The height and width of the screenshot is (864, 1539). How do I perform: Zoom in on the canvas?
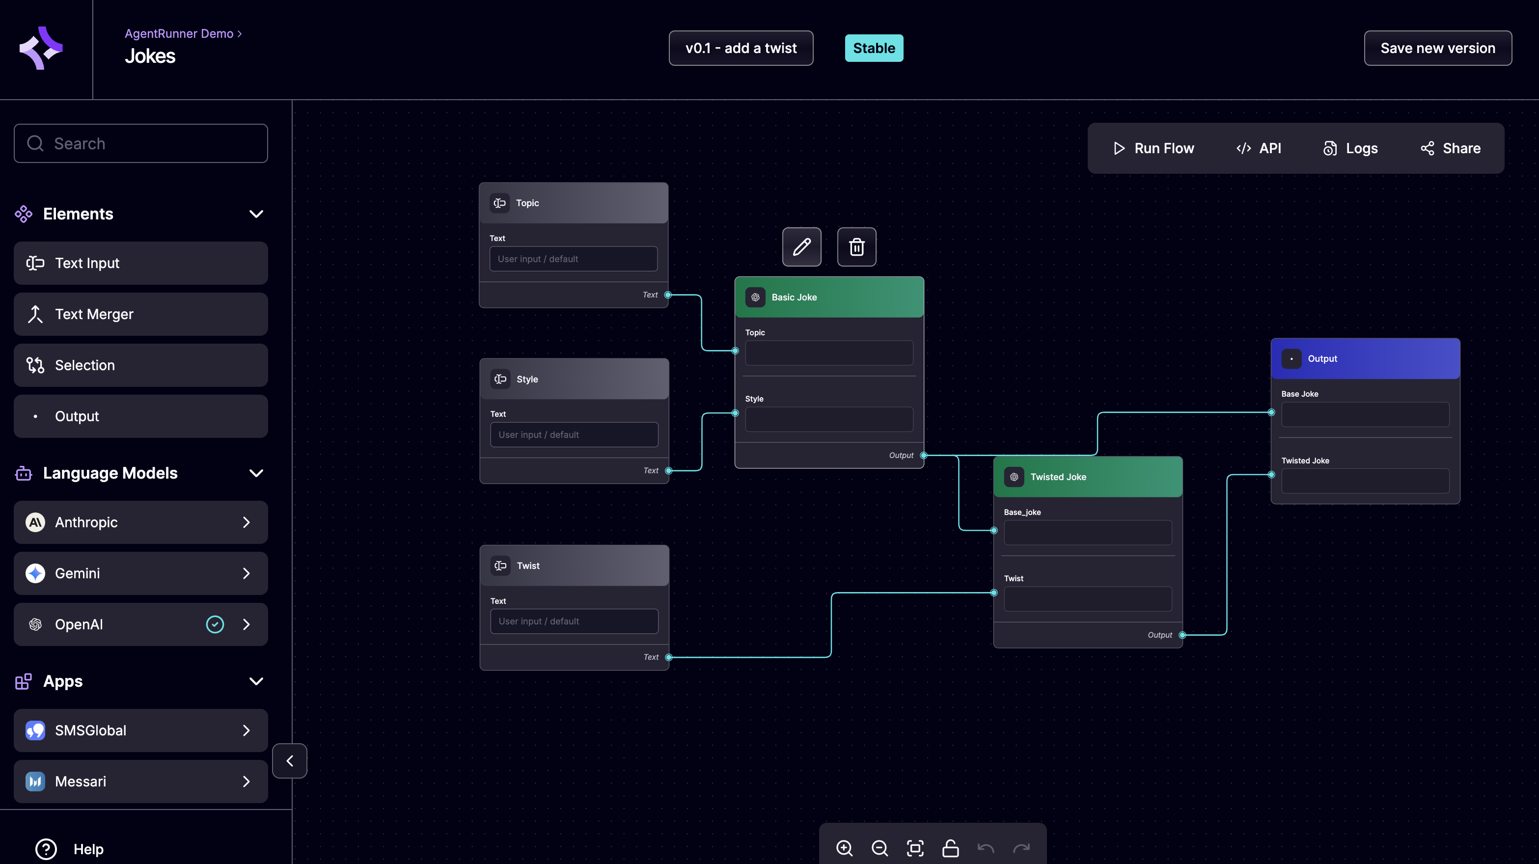[844, 848]
